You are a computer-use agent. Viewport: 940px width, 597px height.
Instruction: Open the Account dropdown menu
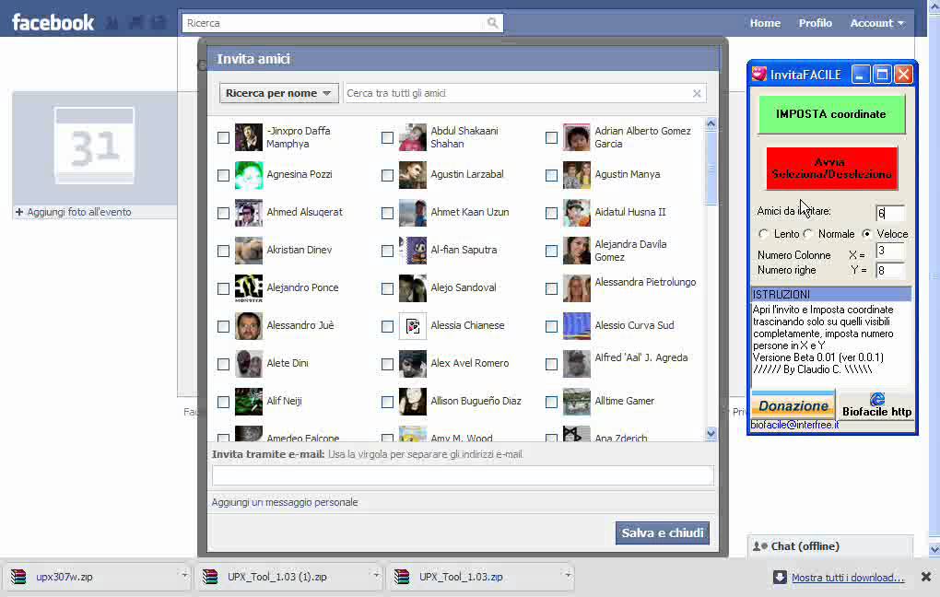click(876, 23)
